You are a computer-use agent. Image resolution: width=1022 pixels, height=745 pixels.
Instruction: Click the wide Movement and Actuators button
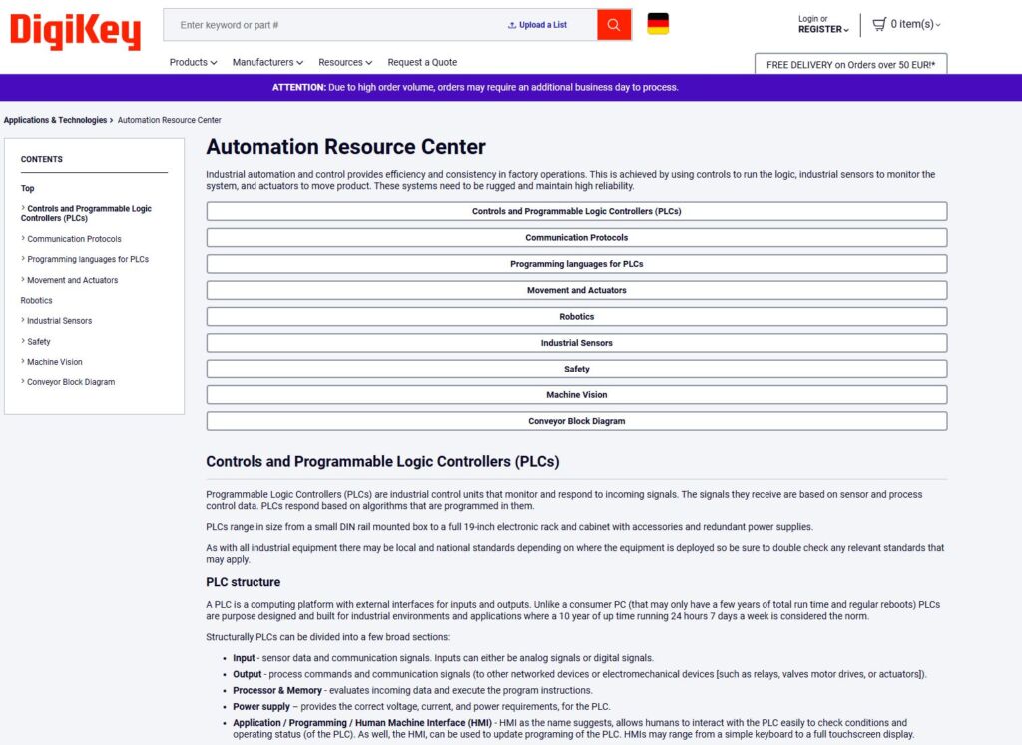pyautogui.click(x=576, y=290)
